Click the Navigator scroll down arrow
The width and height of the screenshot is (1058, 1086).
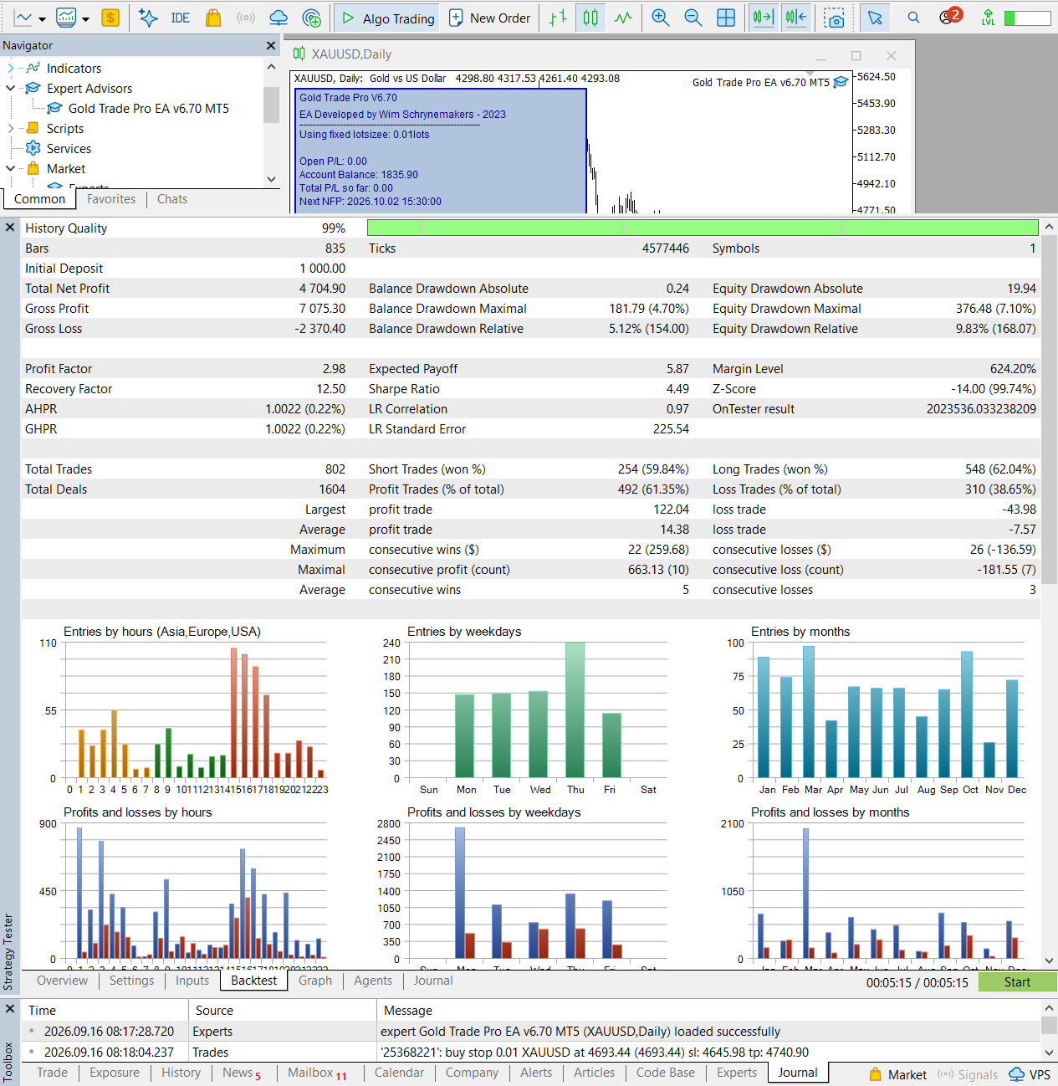[x=271, y=179]
